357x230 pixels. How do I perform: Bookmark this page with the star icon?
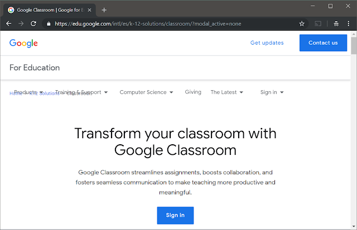302,23
